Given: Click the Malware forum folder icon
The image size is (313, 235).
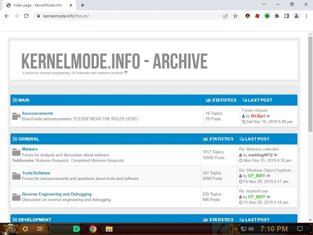Looking at the screenshot, I should (x=16, y=152).
